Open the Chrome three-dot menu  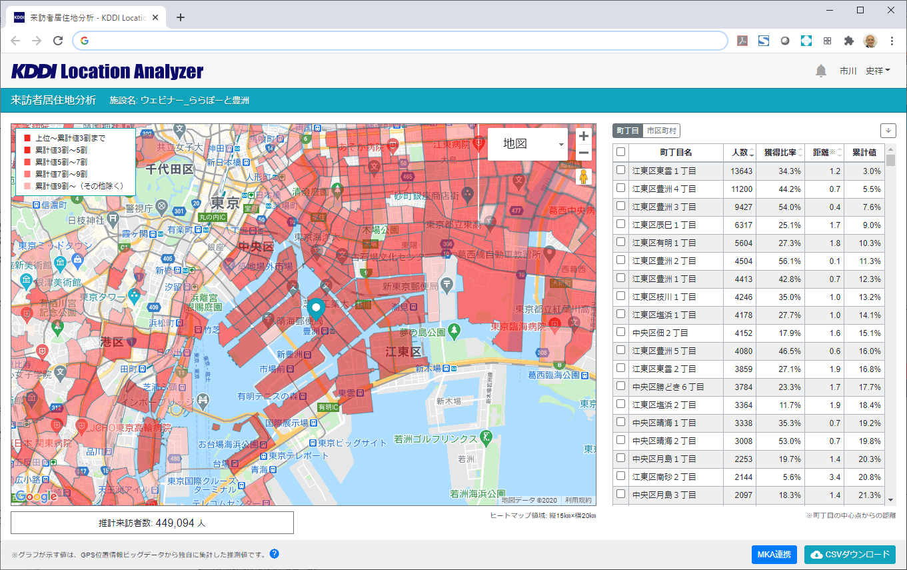click(x=892, y=41)
